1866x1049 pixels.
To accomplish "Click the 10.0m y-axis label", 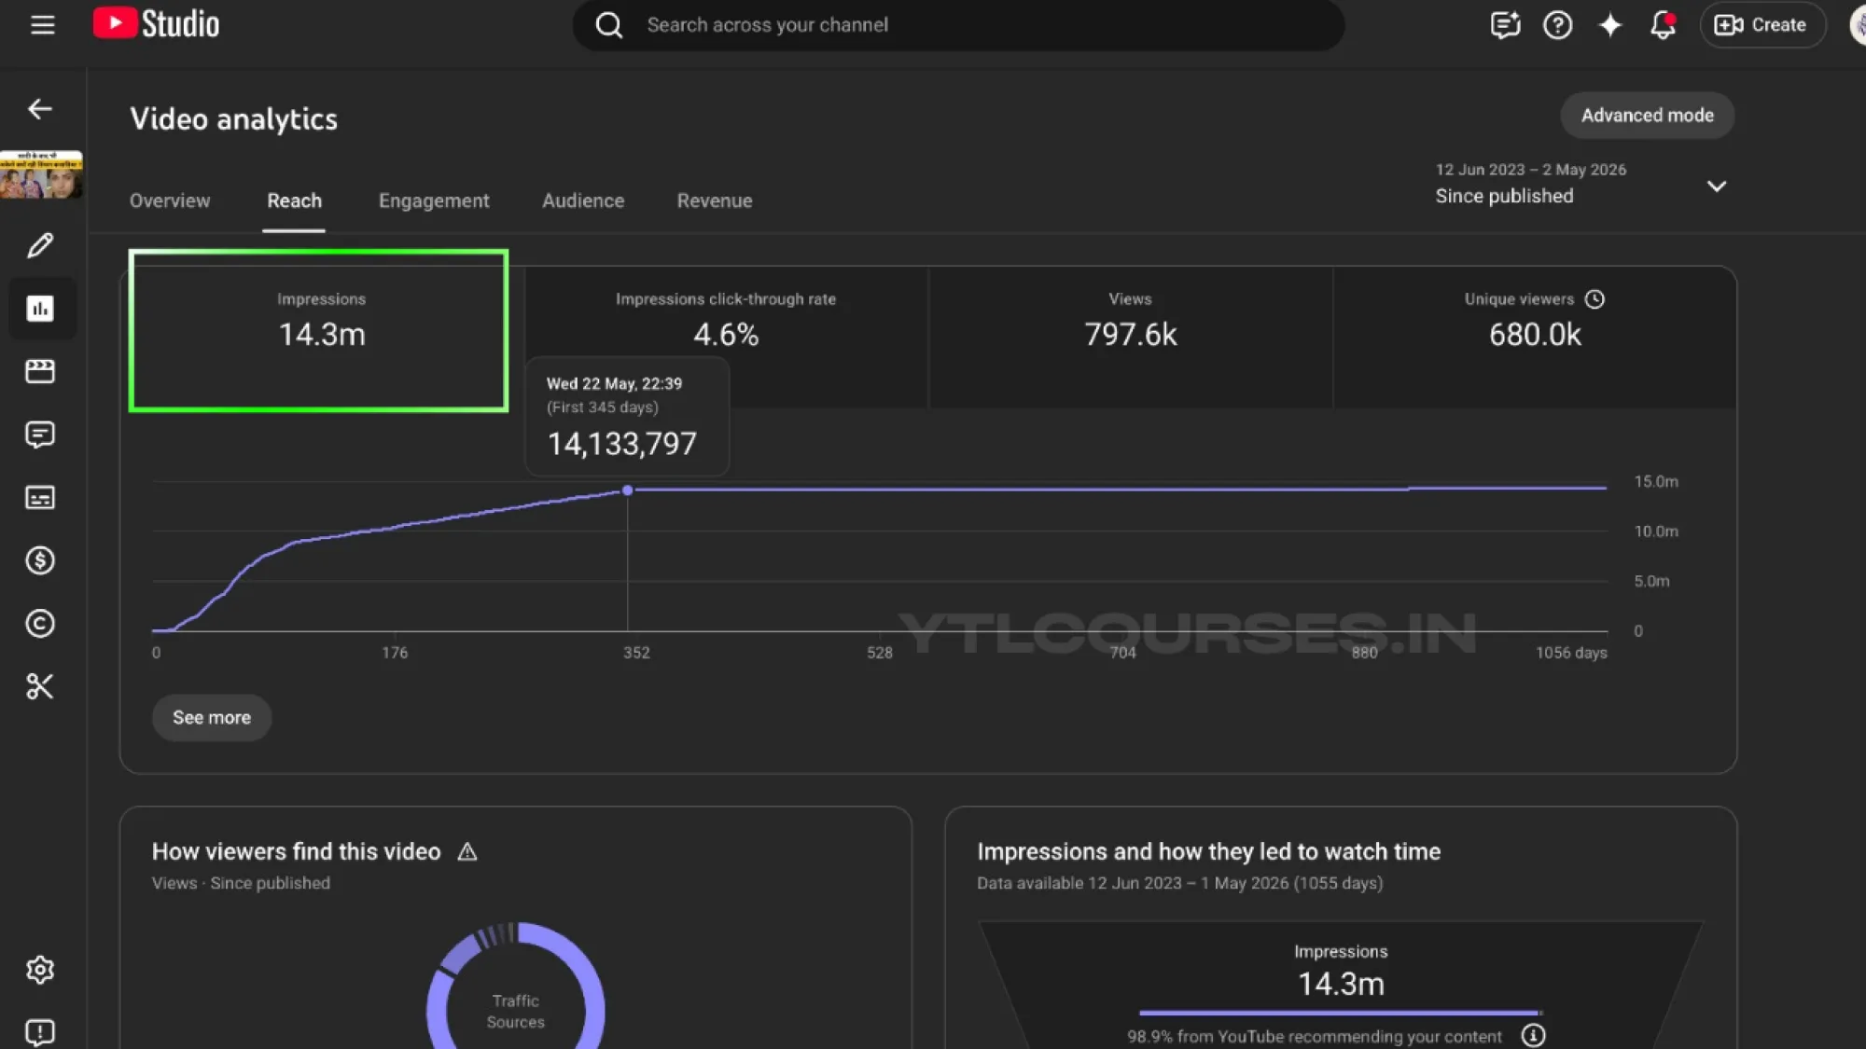I will (x=1656, y=531).
